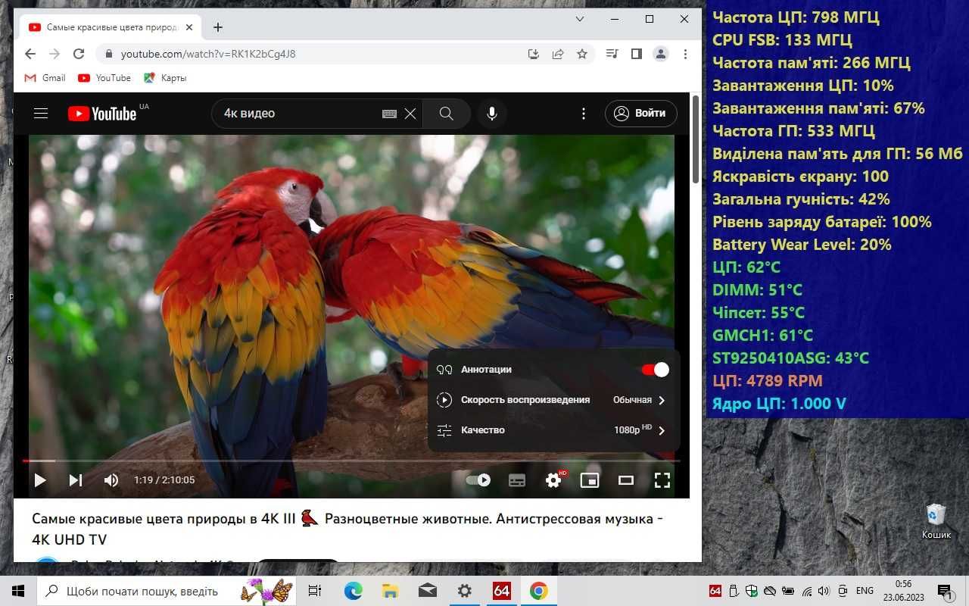
Task: Go to the YouTube home logo
Action: point(102,114)
